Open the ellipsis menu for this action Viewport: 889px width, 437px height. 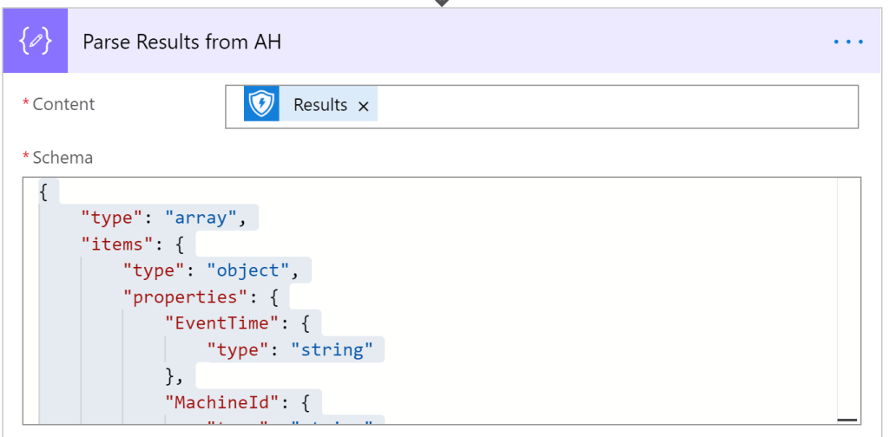coord(847,42)
